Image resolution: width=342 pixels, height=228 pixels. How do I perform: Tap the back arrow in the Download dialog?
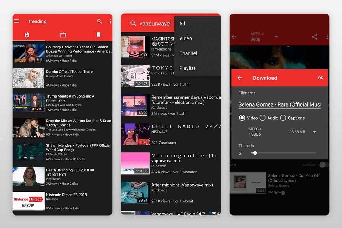click(x=239, y=78)
